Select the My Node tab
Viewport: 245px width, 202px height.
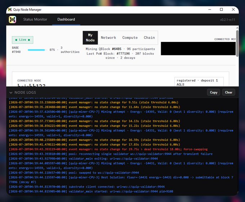[90, 38]
